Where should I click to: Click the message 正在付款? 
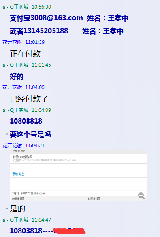[25, 54]
